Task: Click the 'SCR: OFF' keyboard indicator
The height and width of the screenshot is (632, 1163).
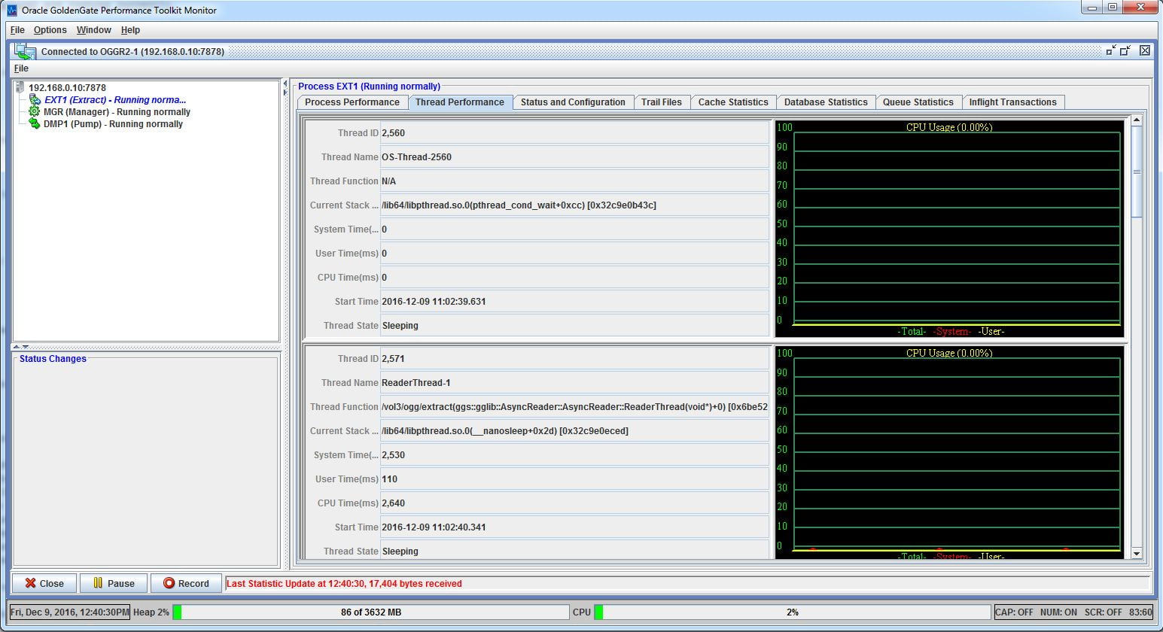Action: [1103, 612]
